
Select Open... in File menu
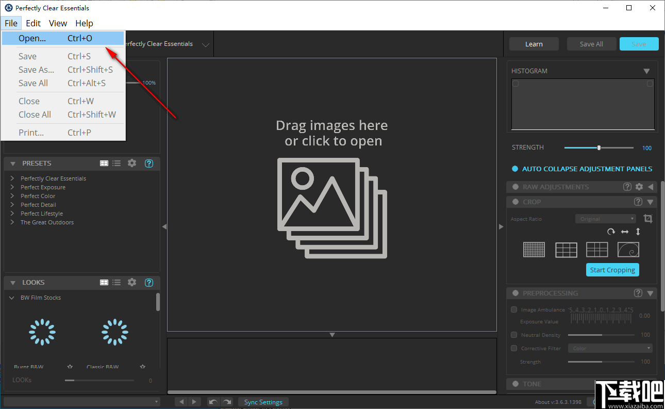pos(62,38)
